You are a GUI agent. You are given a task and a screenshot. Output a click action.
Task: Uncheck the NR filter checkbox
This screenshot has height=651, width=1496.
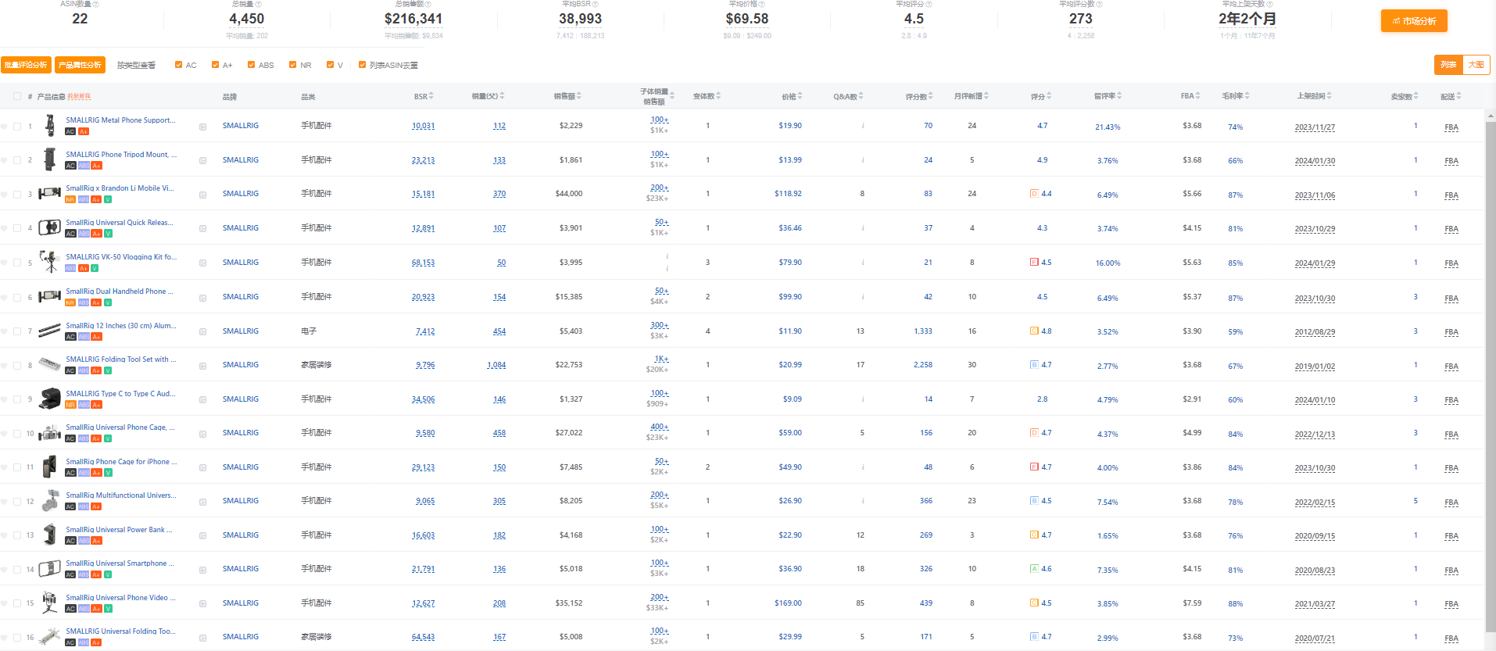(x=293, y=65)
